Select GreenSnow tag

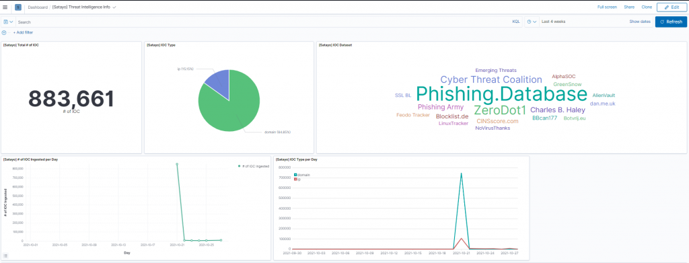click(x=567, y=84)
